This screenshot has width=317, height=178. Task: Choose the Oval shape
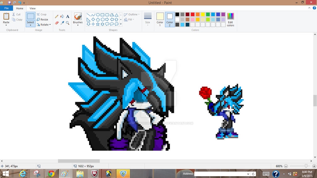(x=98, y=15)
